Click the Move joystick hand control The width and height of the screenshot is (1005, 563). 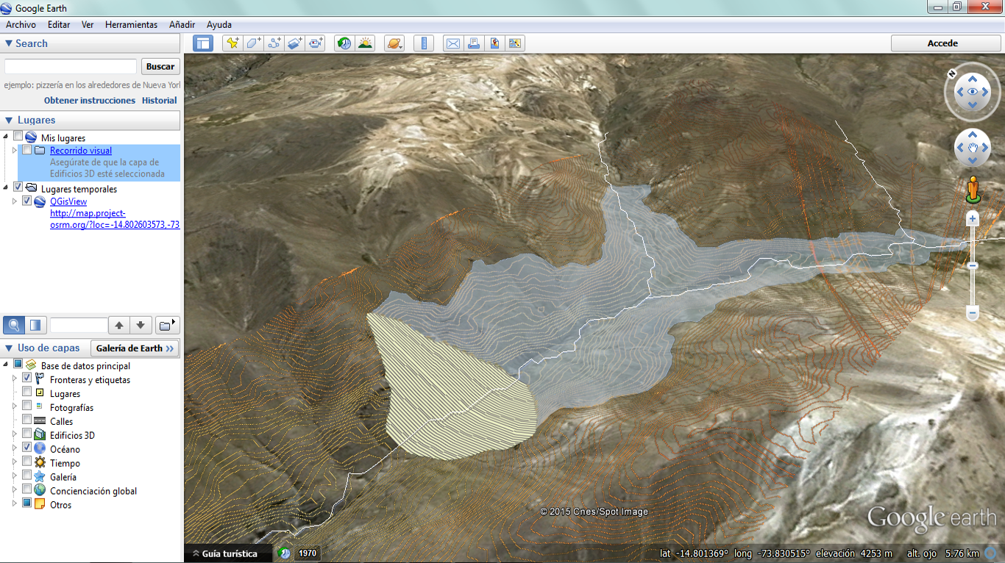[x=973, y=148]
